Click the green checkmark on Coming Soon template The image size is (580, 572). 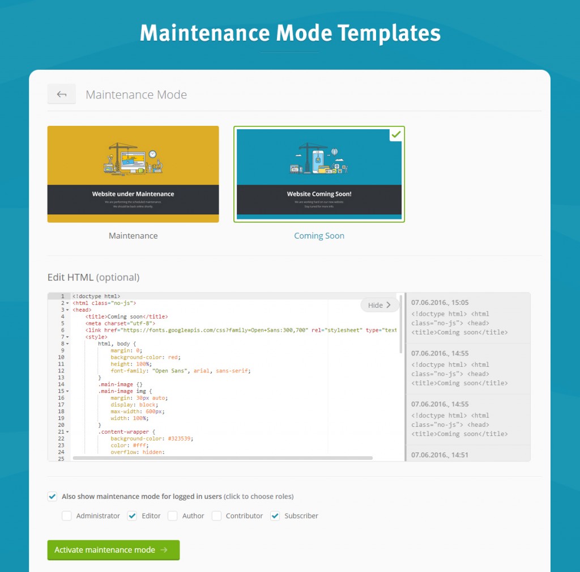point(396,134)
